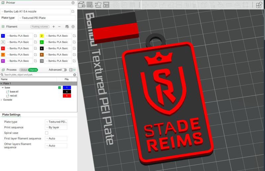Select the black and red prime tower block
The width and height of the screenshot is (265, 171).
pyautogui.click(x=115, y=28)
